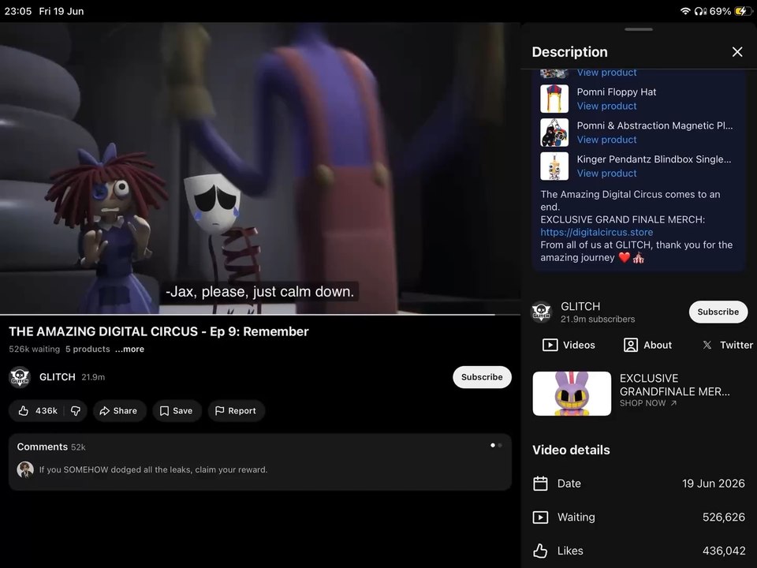The width and height of the screenshot is (757, 568).
Task: Like the video with thumbs up
Action: coord(38,410)
